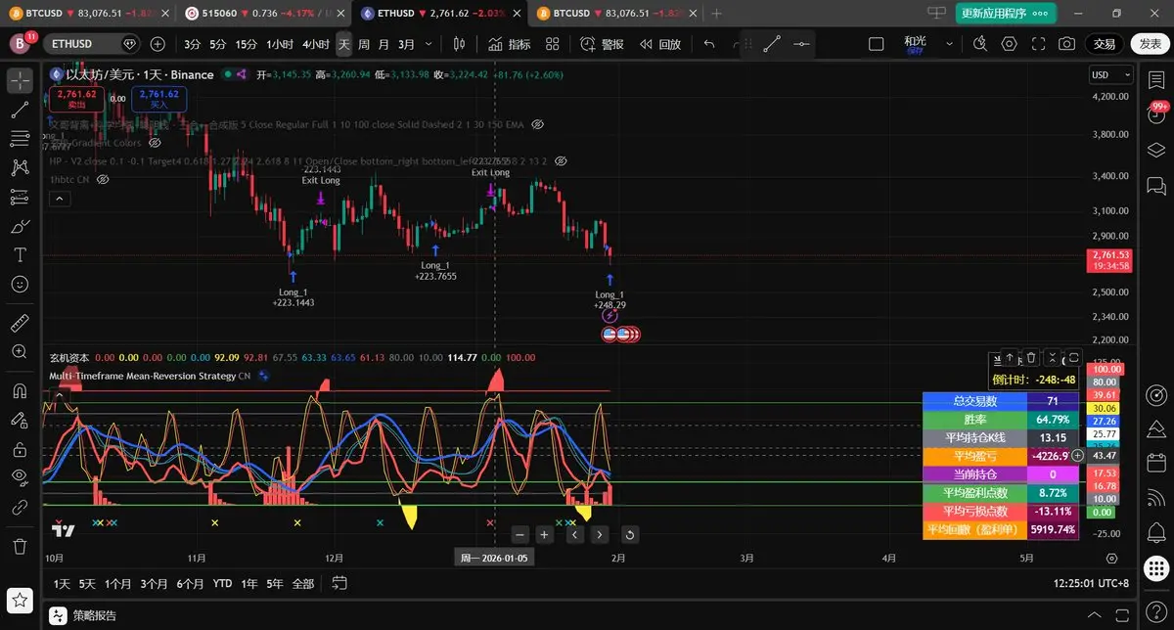The height and width of the screenshot is (630, 1174).
Task: Select the 15分 timeframe
Action: click(x=247, y=44)
